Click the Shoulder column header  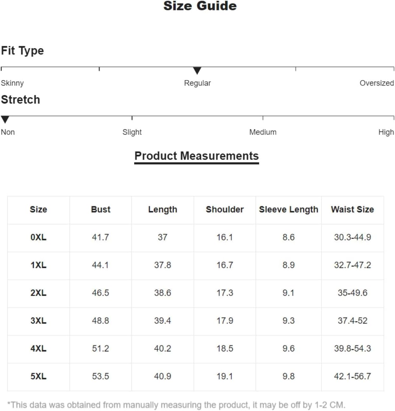pyautogui.click(x=225, y=209)
